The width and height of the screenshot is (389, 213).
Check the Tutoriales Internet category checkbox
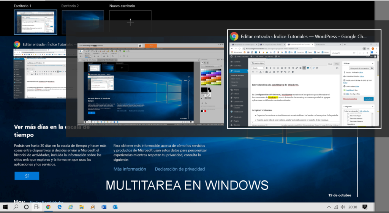coord(348,119)
